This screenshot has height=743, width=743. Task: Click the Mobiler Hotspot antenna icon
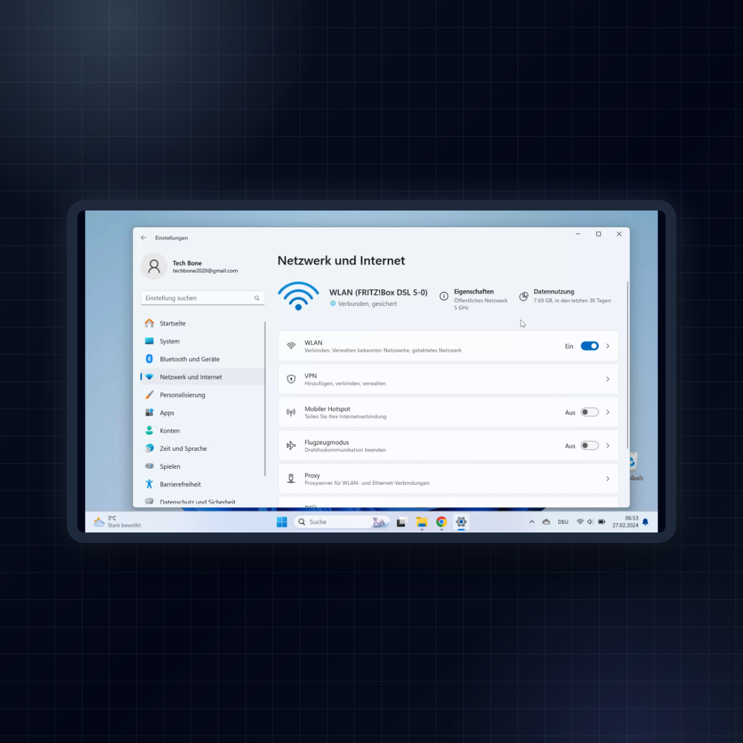point(291,412)
